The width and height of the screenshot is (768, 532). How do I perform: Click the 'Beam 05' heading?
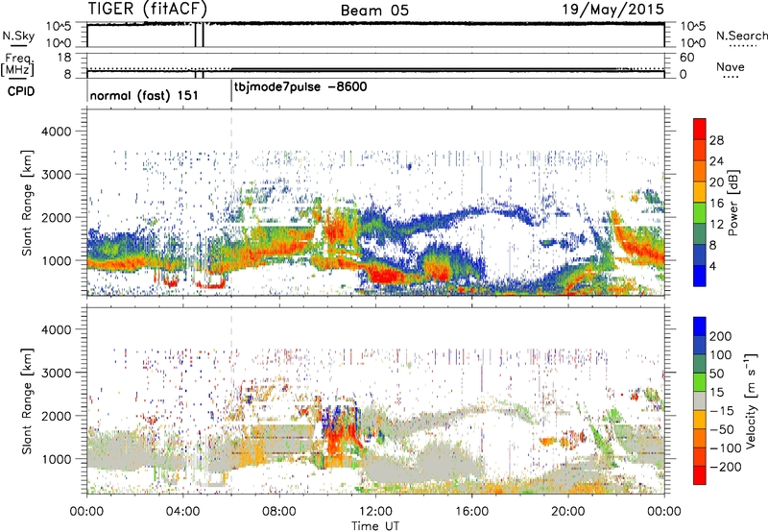[x=374, y=11]
